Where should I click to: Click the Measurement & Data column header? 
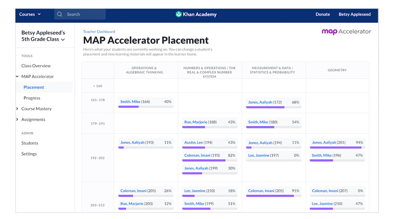click(272, 70)
